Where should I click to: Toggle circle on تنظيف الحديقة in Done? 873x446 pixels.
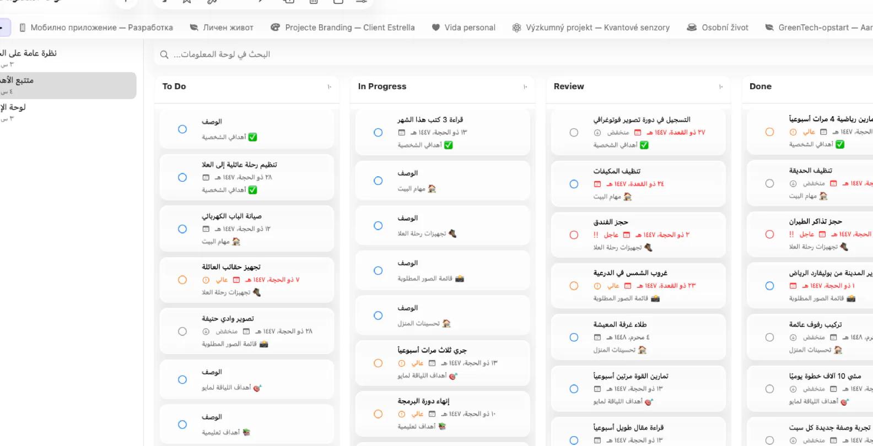point(769,183)
